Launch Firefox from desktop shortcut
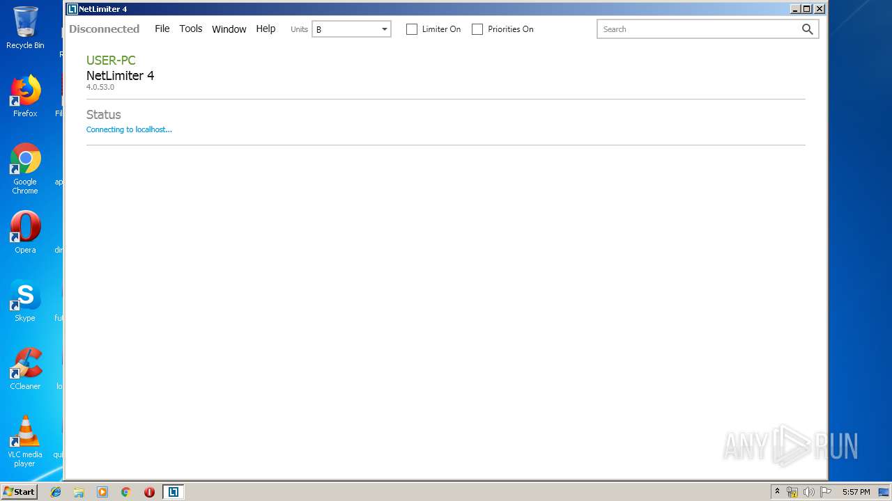 [25, 96]
